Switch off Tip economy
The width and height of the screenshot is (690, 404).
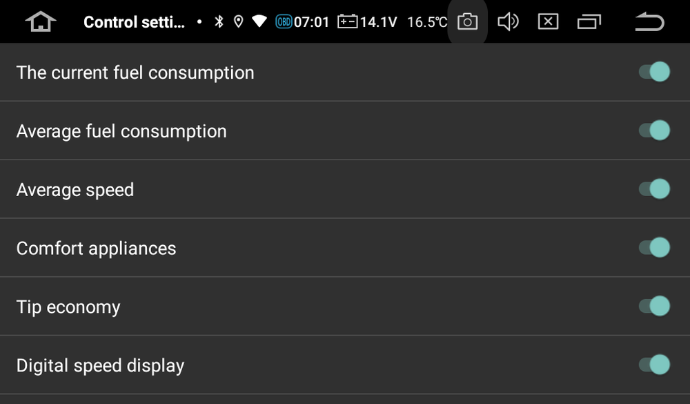[654, 306]
